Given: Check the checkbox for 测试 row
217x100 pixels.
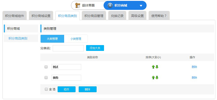Looking at the screenshot, I should click(46, 67).
